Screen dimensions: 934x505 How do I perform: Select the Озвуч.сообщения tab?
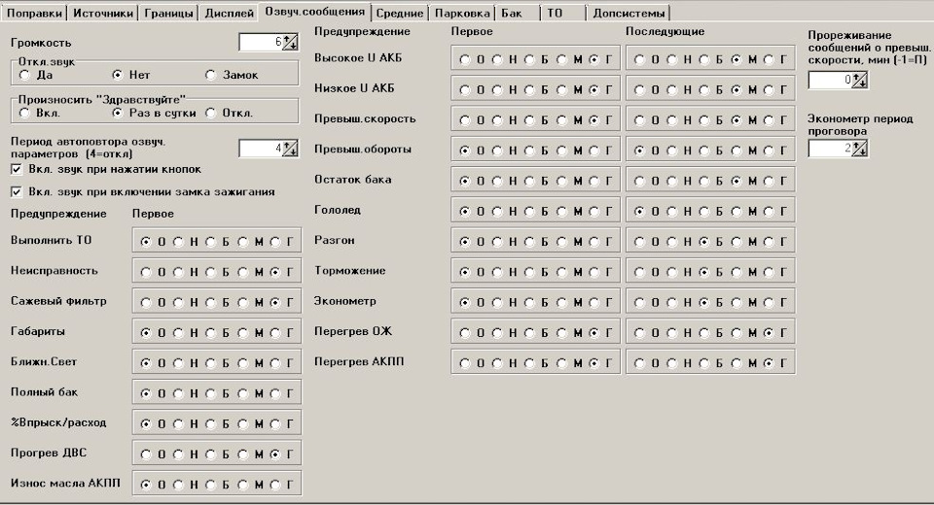pos(314,12)
